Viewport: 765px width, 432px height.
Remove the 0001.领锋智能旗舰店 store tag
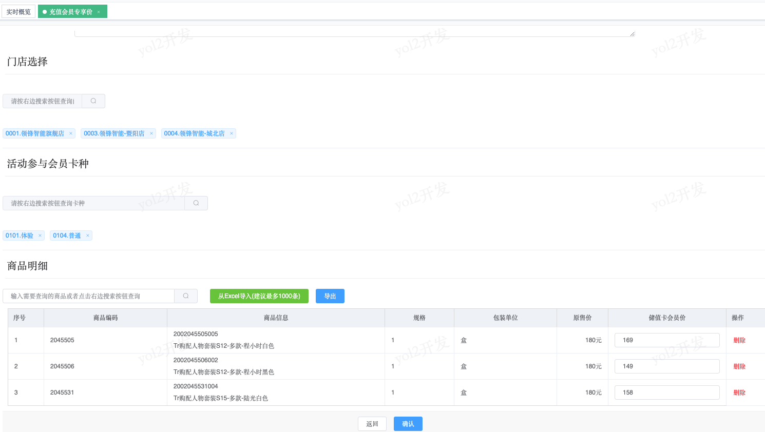[x=71, y=133]
